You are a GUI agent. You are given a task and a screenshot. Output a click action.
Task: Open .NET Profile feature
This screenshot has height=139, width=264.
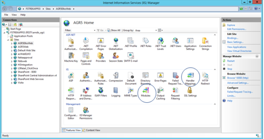[x=131, y=42]
